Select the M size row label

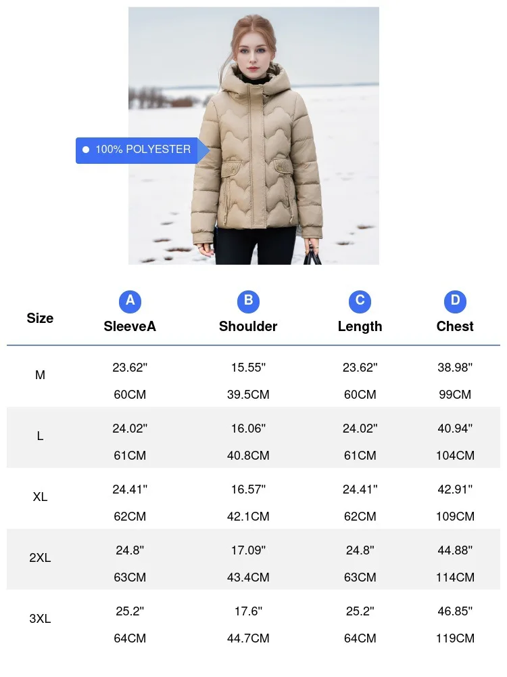[40, 375]
